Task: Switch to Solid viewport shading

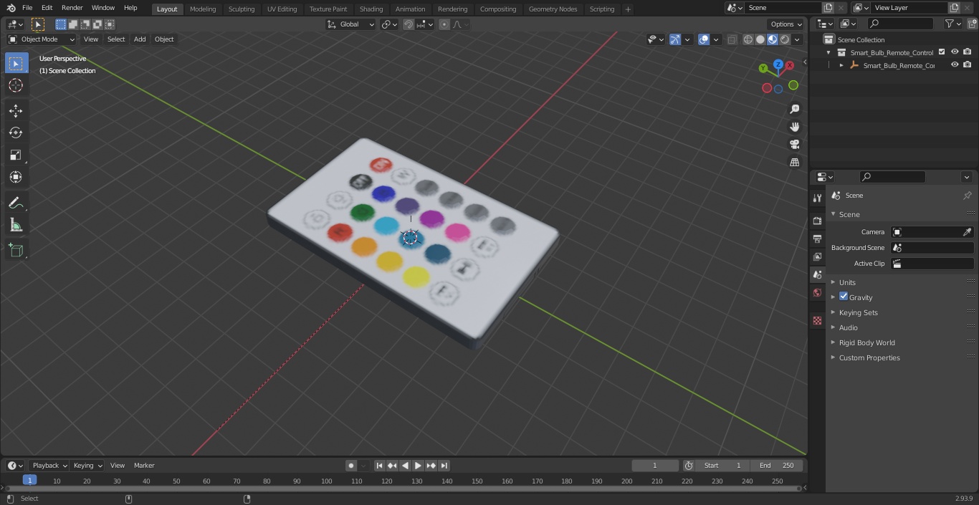Action: pos(760,39)
